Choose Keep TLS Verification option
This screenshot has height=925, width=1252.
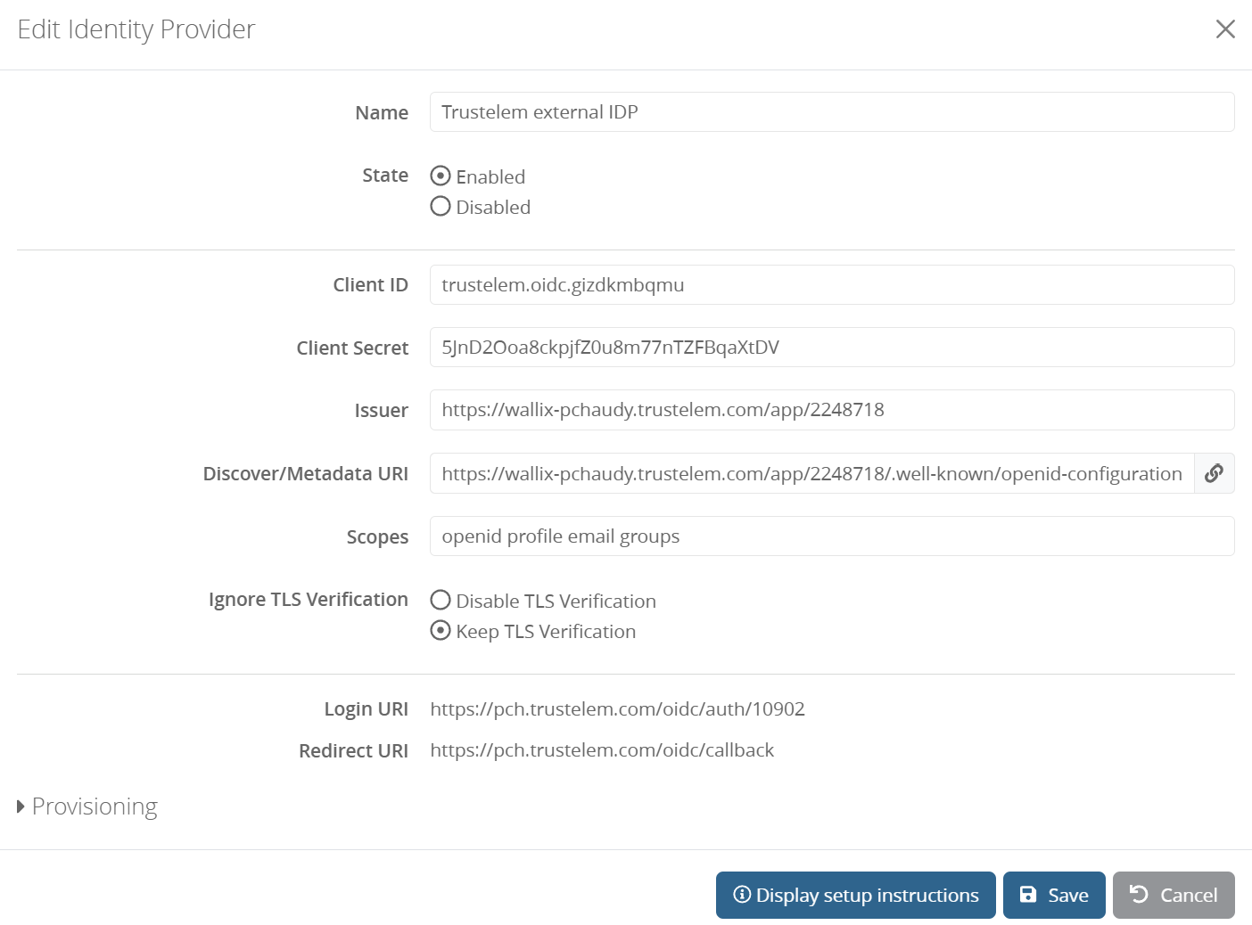tap(441, 630)
